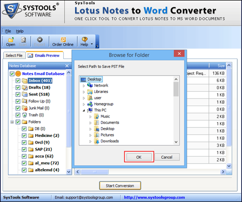
Task: Click the This PC computer icon
Action: coord(90,110)
